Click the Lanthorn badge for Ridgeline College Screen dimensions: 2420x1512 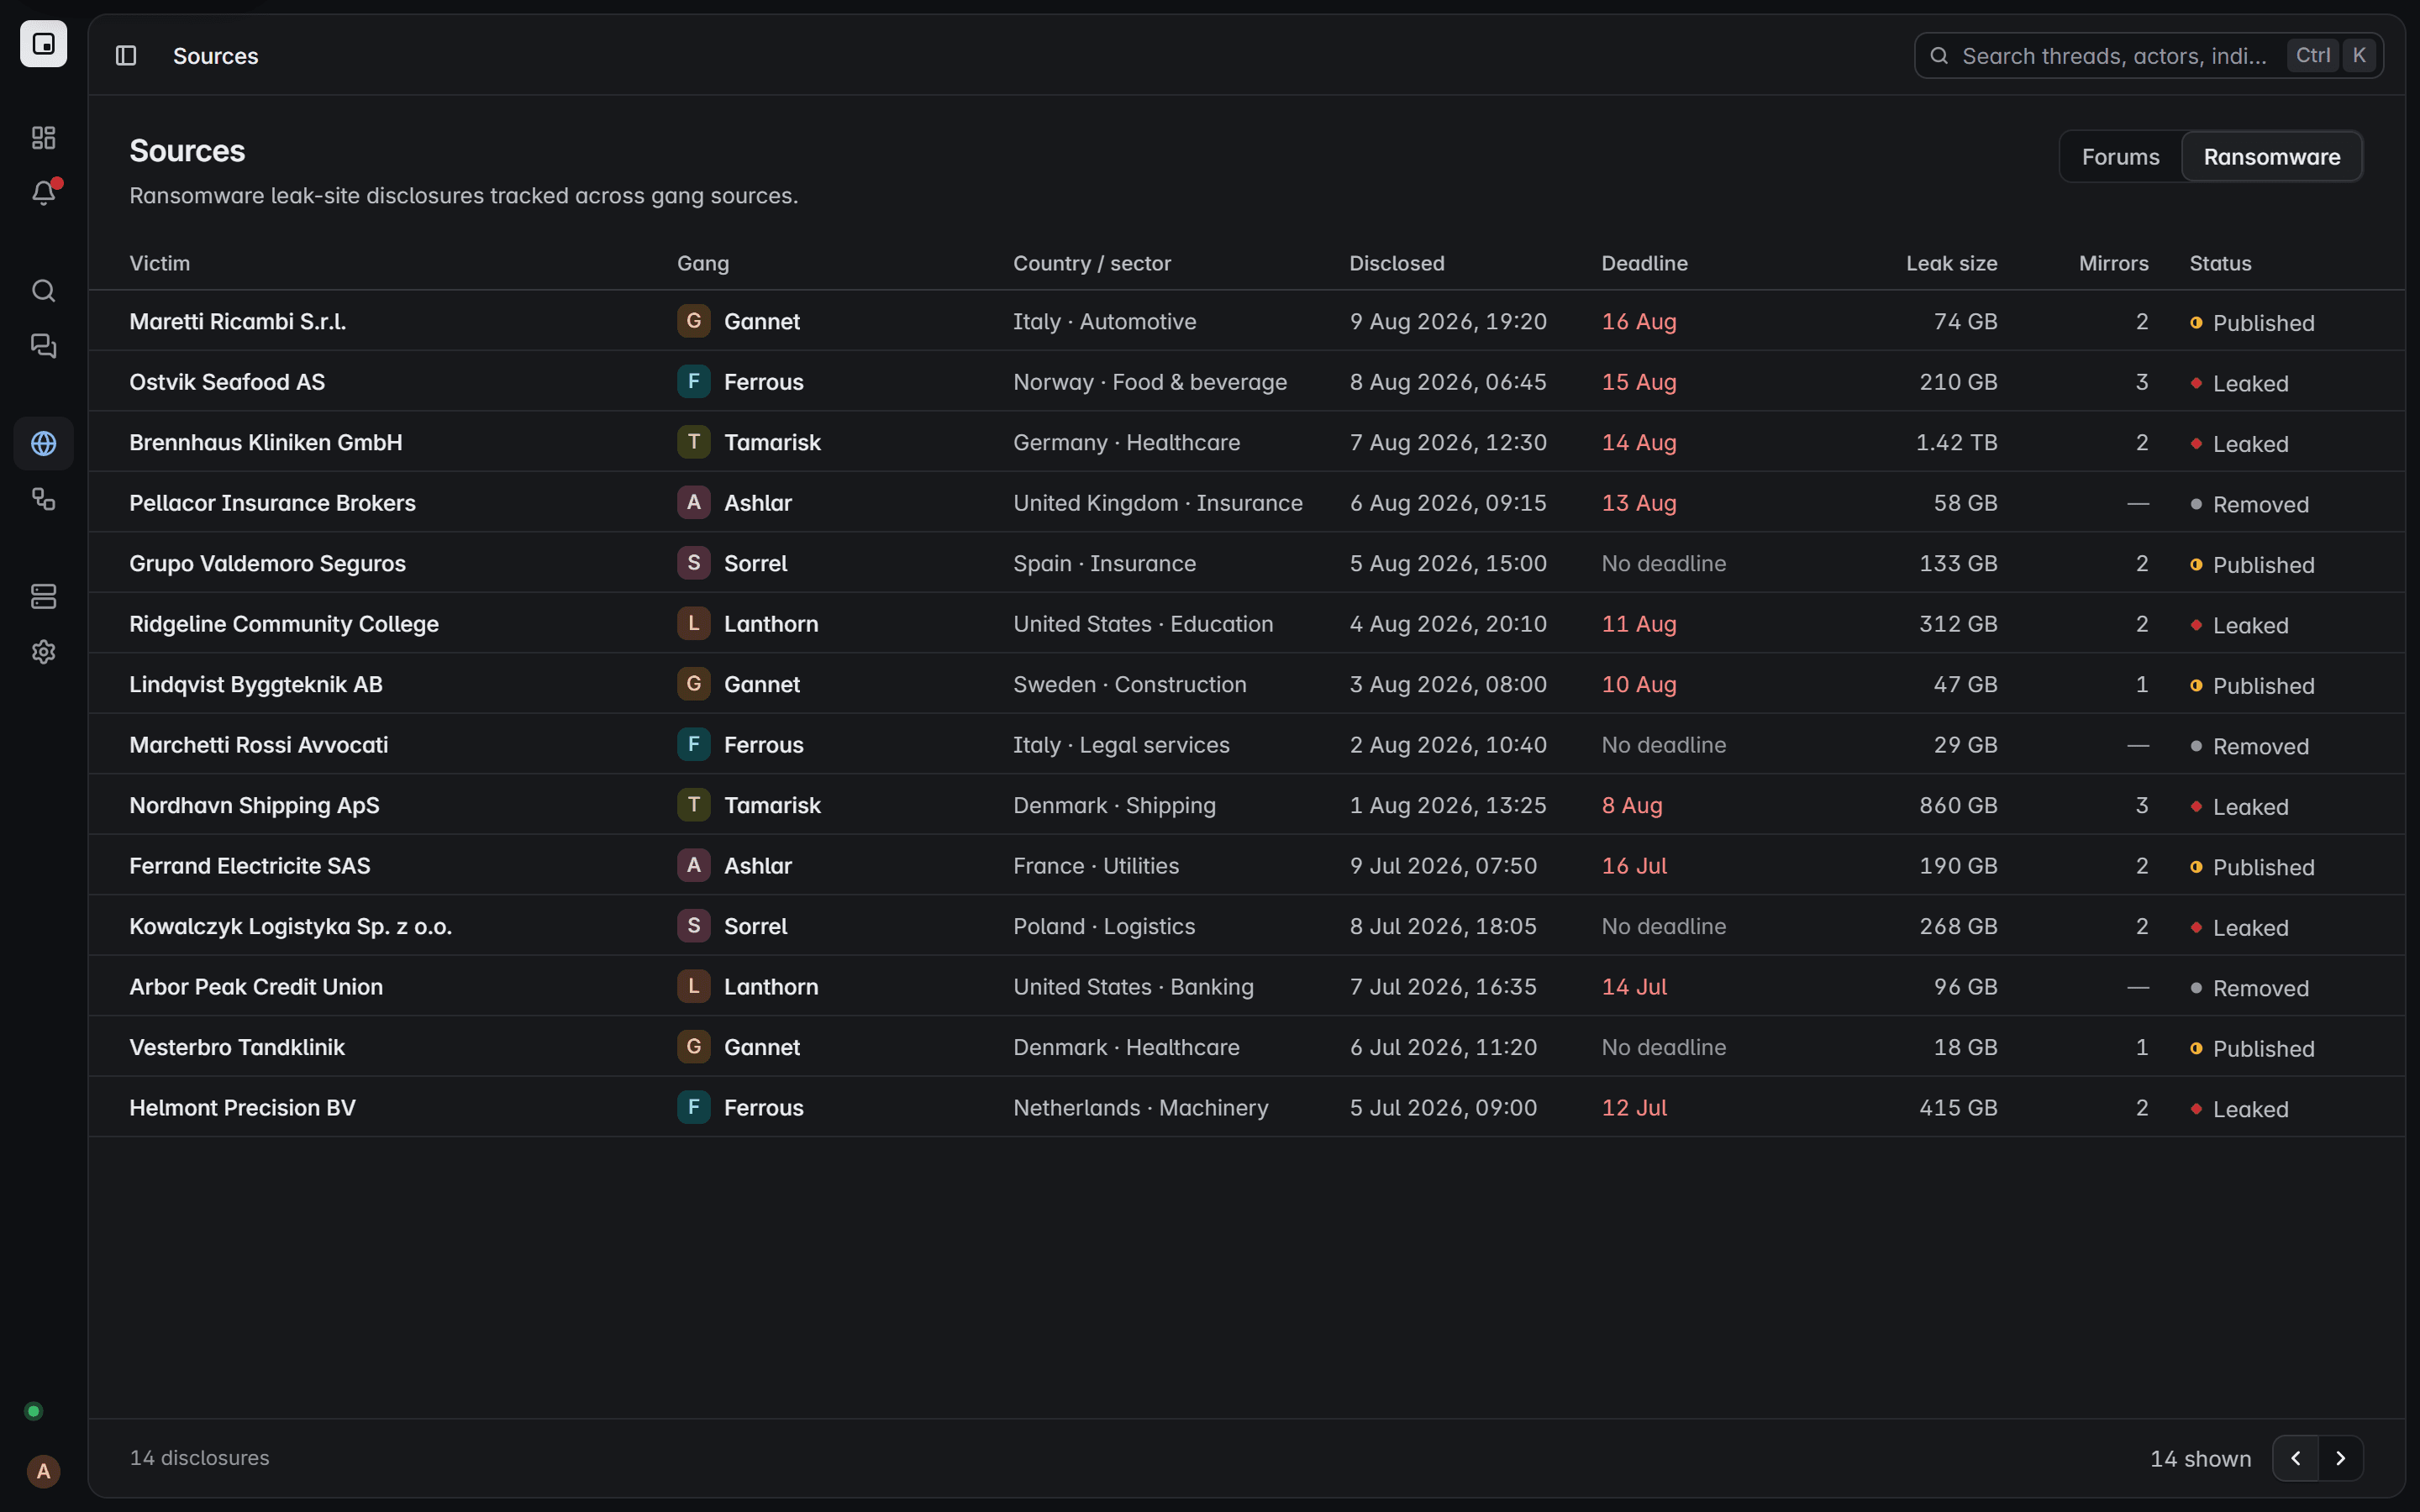694,624
